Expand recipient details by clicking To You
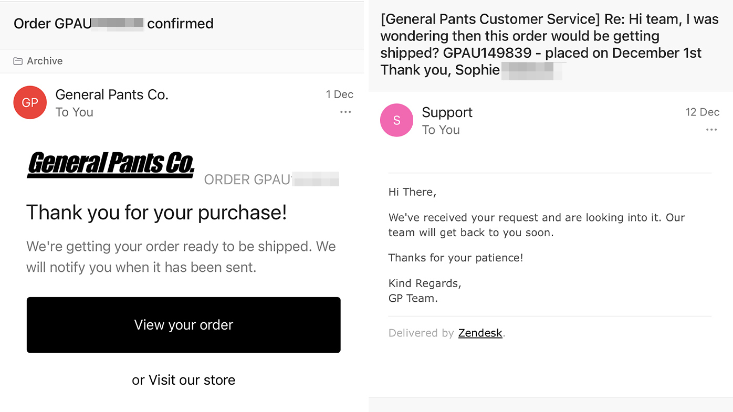The width and height of the screenshot is (733, 412). pos(75,112)
